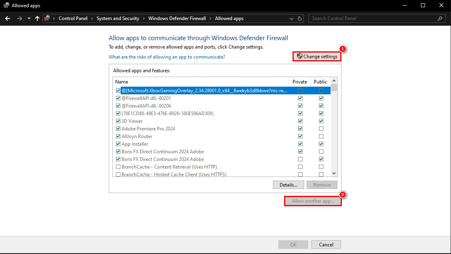Open the Control Panel breadcrumb

point(73,18)
